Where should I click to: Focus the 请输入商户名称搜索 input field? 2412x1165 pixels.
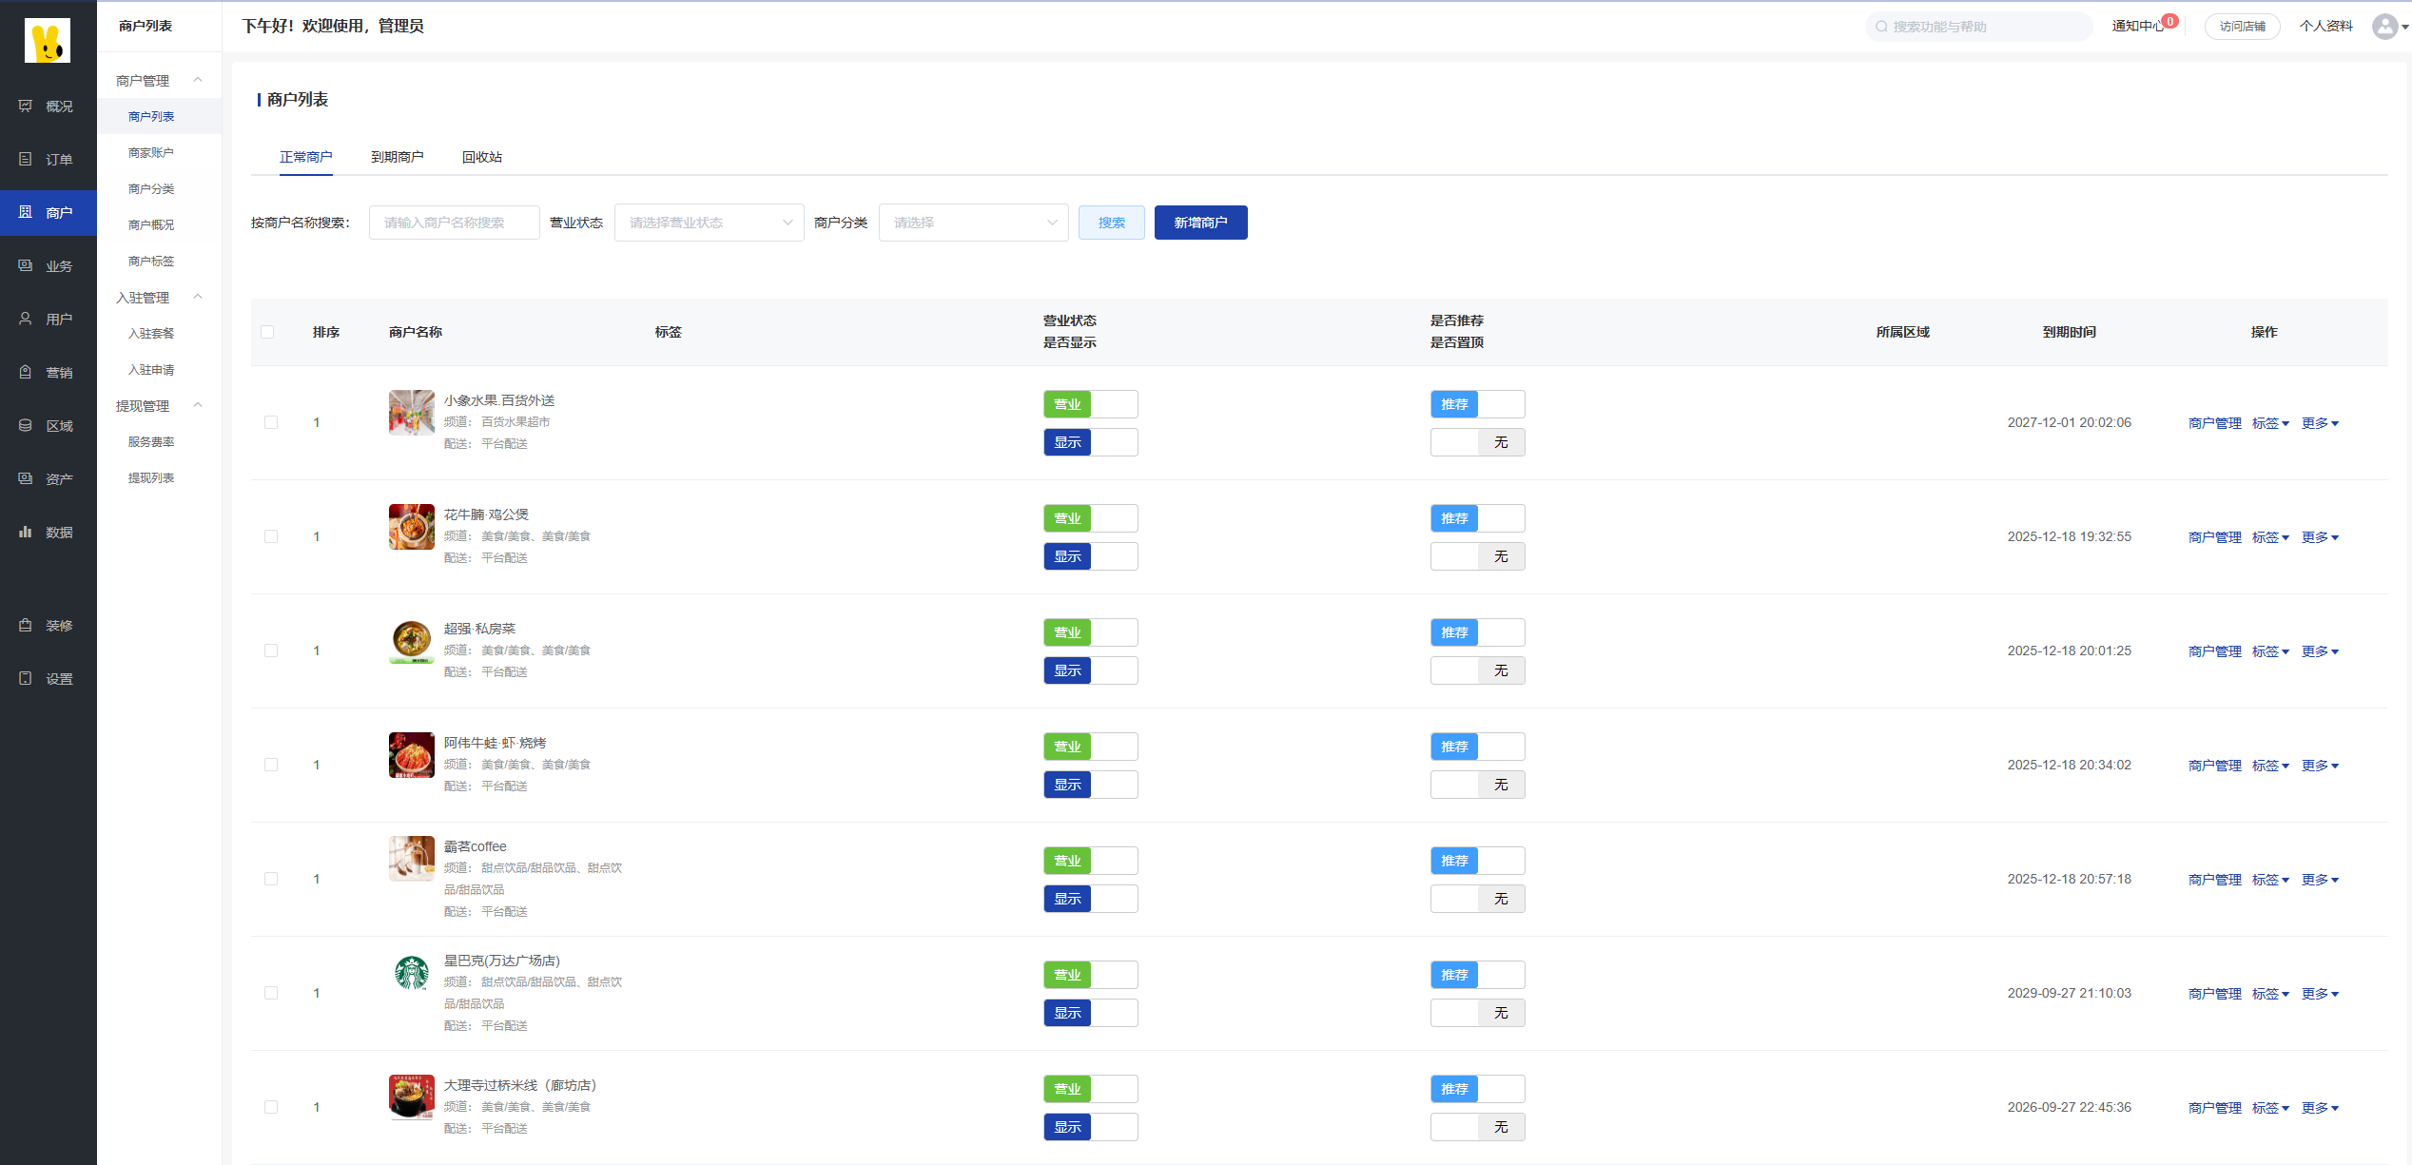[x=454, y=223]
